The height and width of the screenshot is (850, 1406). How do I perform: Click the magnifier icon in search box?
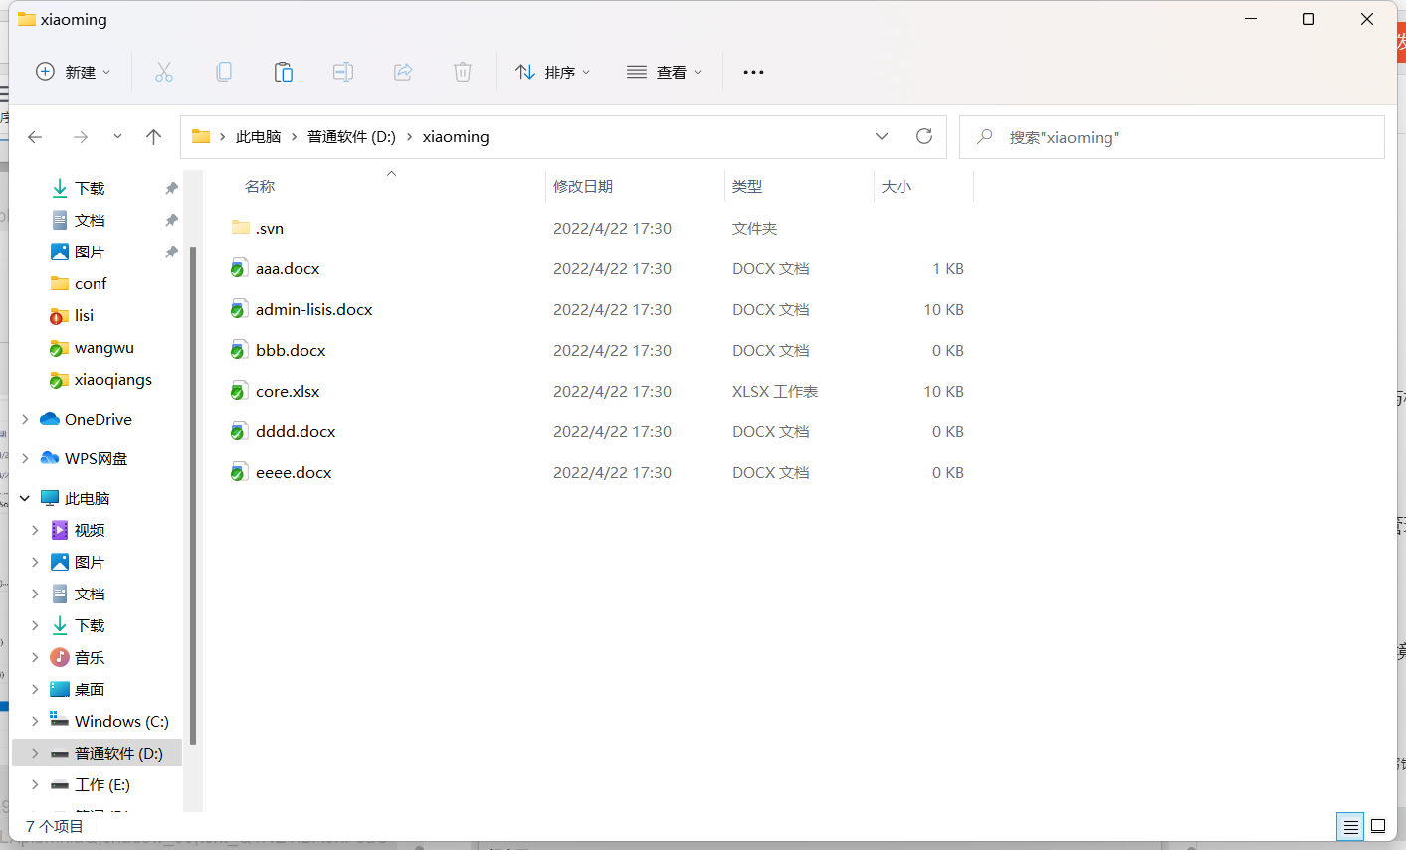coord(985,136)
